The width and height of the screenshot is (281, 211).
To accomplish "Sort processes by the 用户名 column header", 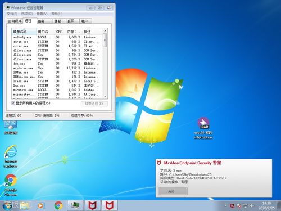I will (45, 32).
